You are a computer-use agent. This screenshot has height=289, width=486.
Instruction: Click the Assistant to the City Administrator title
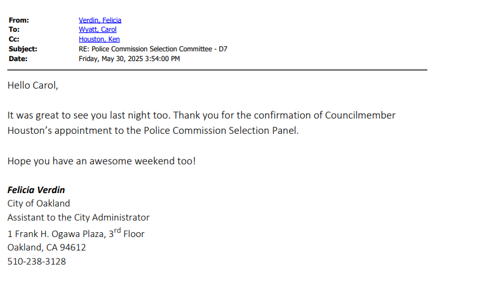click(78, 218)
